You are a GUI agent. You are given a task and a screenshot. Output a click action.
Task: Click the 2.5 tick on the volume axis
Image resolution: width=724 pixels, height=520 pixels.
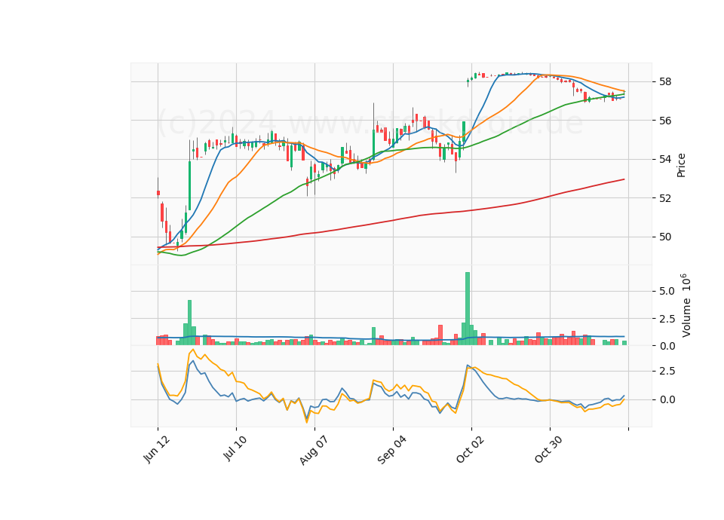667,319
